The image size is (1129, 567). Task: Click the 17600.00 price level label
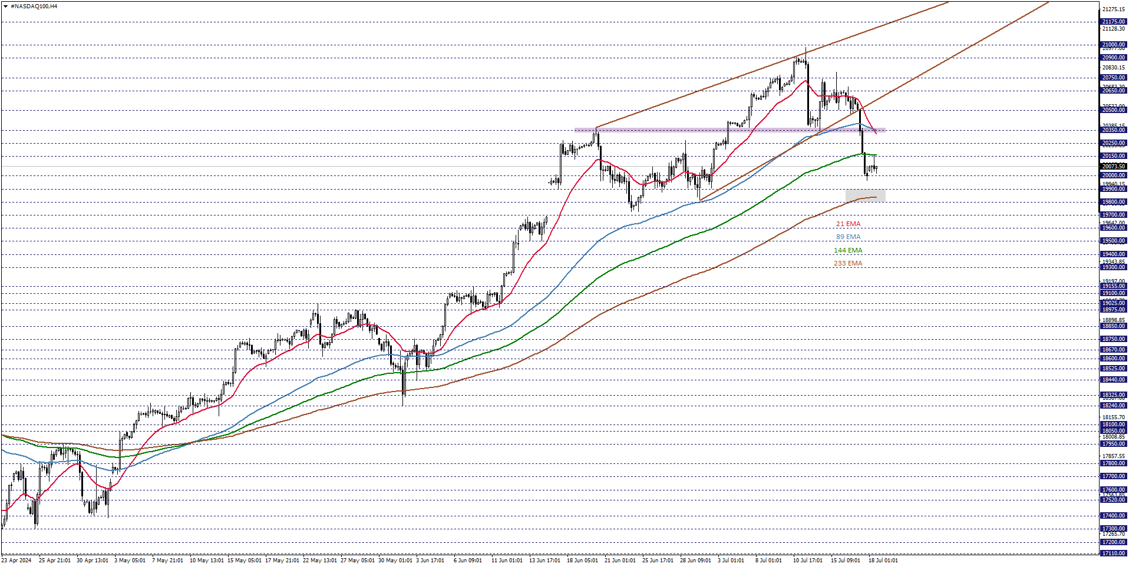point(1114,490)
